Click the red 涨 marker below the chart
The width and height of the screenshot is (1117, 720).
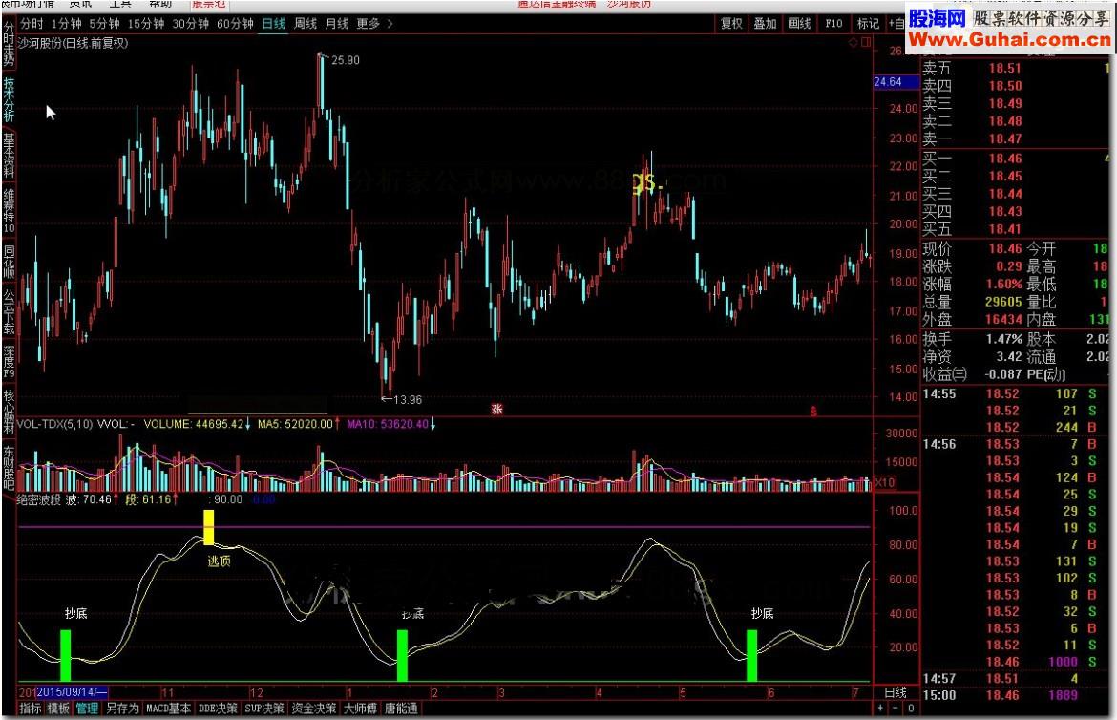[x=496, y=410]
